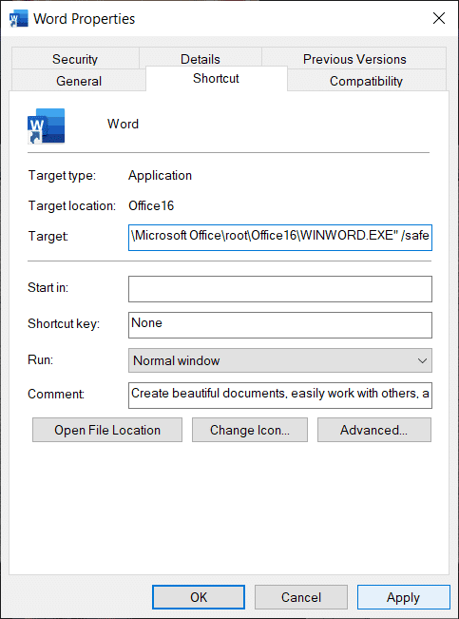Screen dimensions: 459x619
Task: Click the Start in label
Action: coord(48,287)
